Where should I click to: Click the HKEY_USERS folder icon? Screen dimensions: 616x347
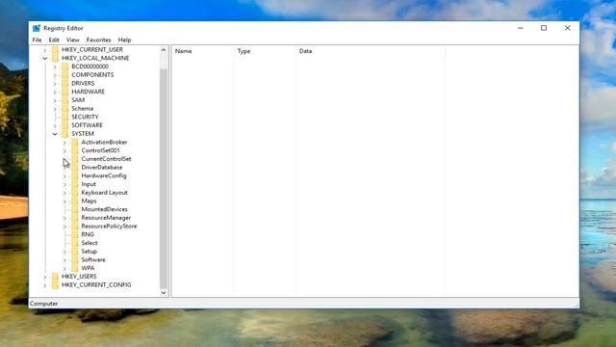click(x=55, y=277)
